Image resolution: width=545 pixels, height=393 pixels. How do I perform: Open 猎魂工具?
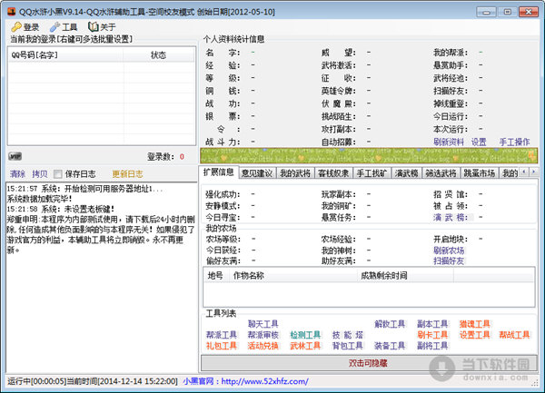(x=474, y=324)
